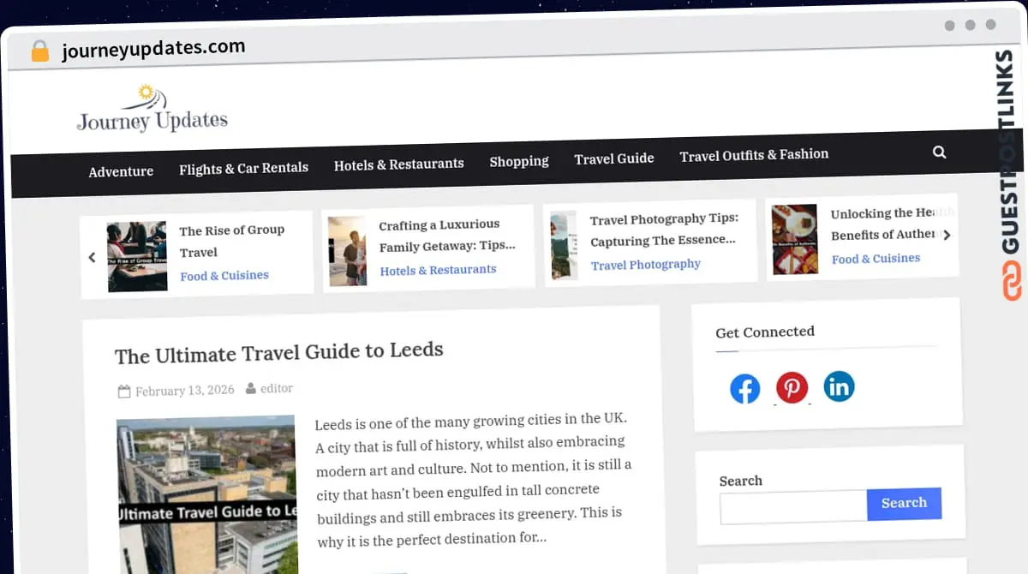Open the Luxurious Family Getaway thumbnail
This screenshot has width=1028, height=574.
[347, 251]
